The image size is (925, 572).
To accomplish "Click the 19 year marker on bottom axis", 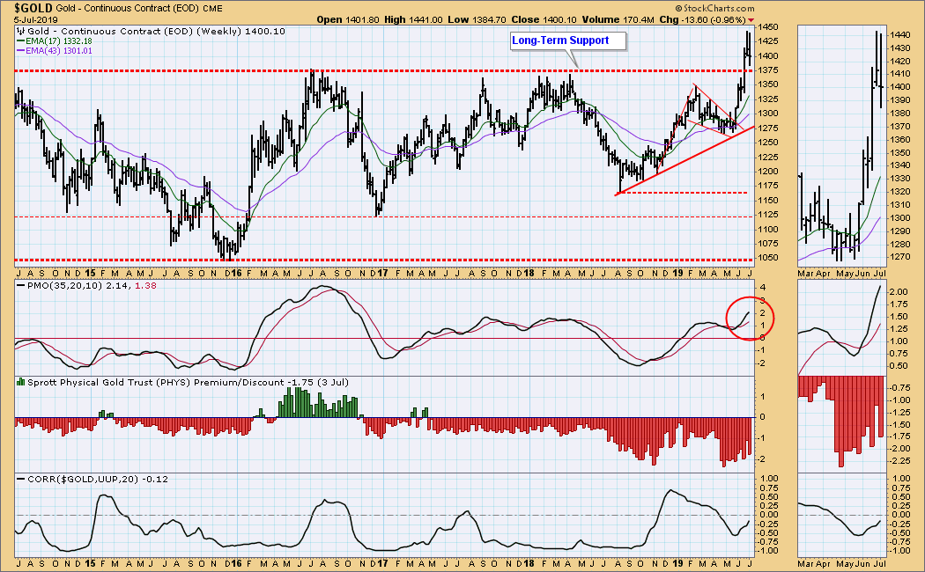I will (679, 561).
